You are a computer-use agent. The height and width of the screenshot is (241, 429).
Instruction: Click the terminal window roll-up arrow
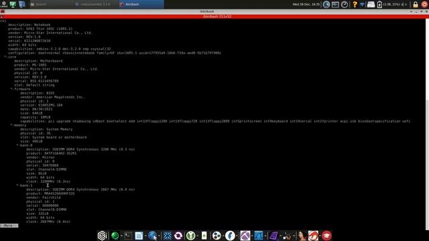(x=411, y=11)
